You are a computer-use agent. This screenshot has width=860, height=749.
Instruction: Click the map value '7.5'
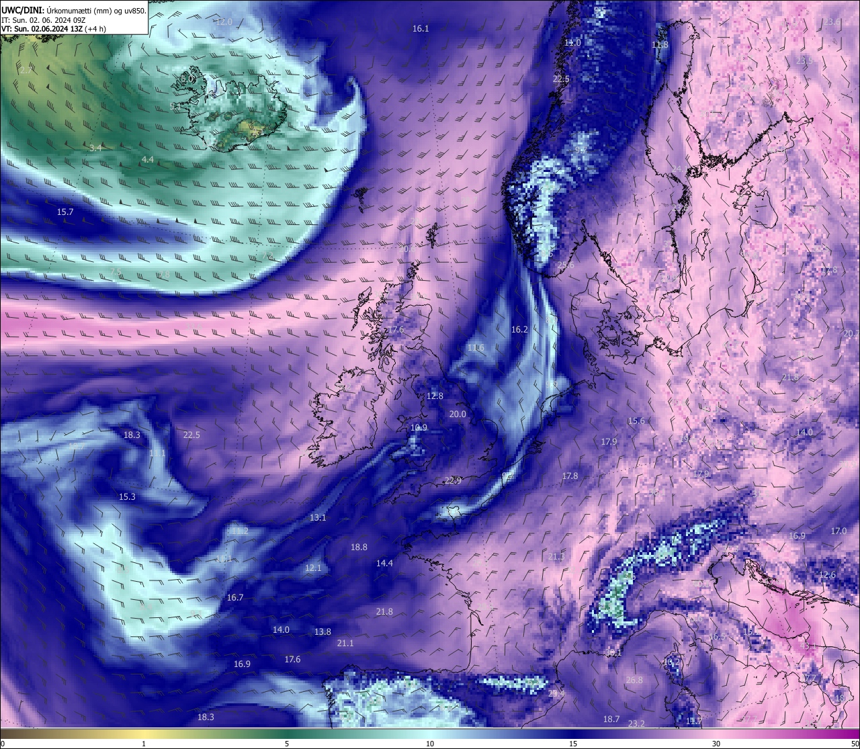(x=116, y=272)
